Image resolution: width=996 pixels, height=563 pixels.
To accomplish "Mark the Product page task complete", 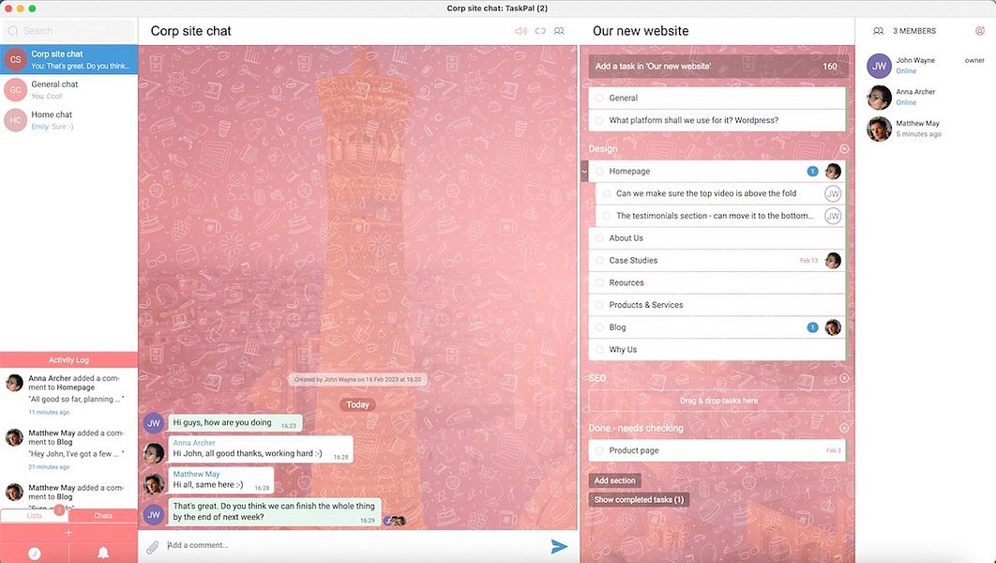I will click(x=599, y=449).
